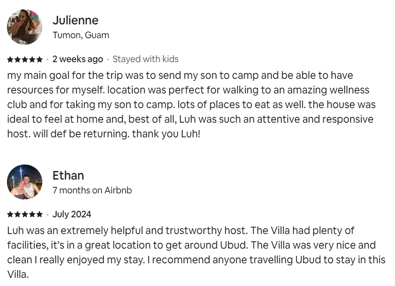Click the second star in Julienne's rating

point(17,59)
